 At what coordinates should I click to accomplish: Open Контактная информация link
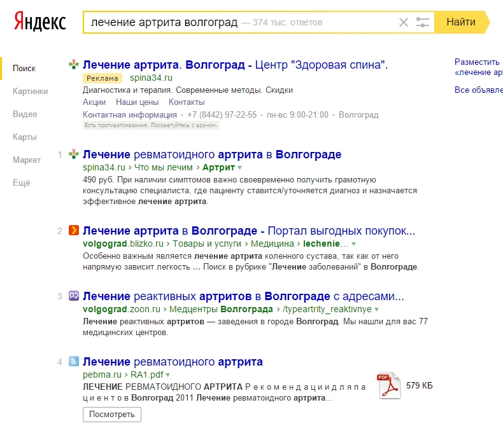pos(130,114)
